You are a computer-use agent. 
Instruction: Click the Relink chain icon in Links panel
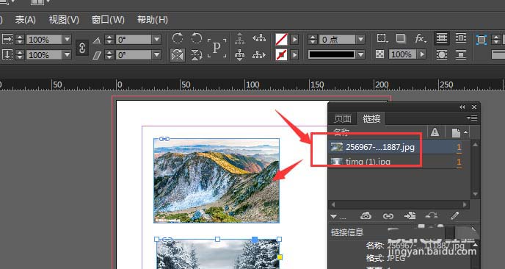pyautogui.click(x=388, y=216)
